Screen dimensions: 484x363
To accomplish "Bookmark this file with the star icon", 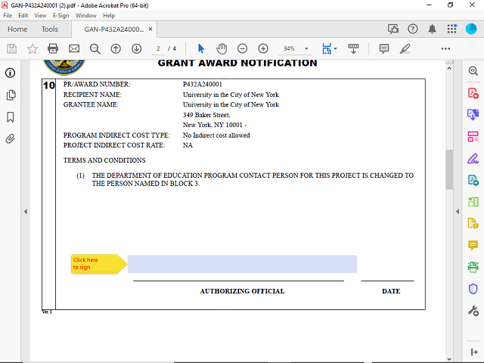I will [33, 48].
